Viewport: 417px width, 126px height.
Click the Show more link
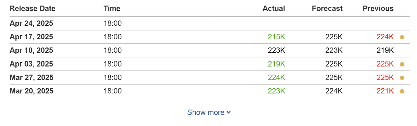(206, 112)
